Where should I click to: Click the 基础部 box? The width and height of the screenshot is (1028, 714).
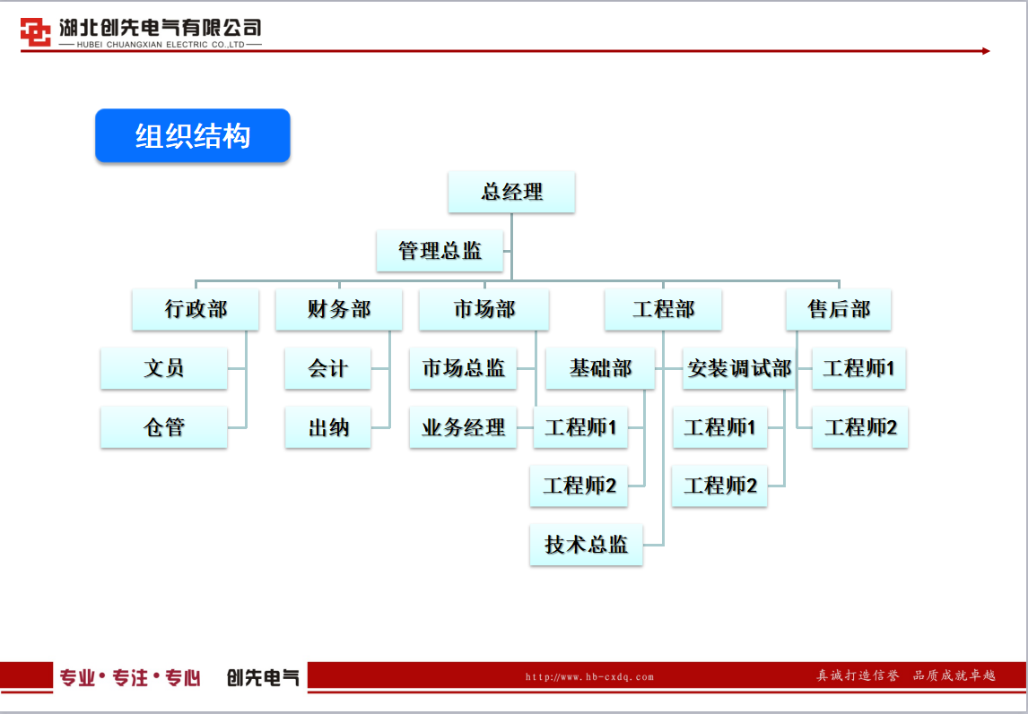pos(600,368)
